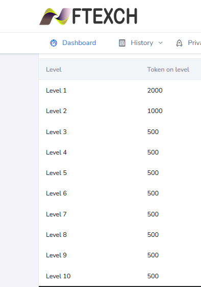Screen dimensions: 201x287
Task: Click the FTEXCH logo
Action: (88, 16)
